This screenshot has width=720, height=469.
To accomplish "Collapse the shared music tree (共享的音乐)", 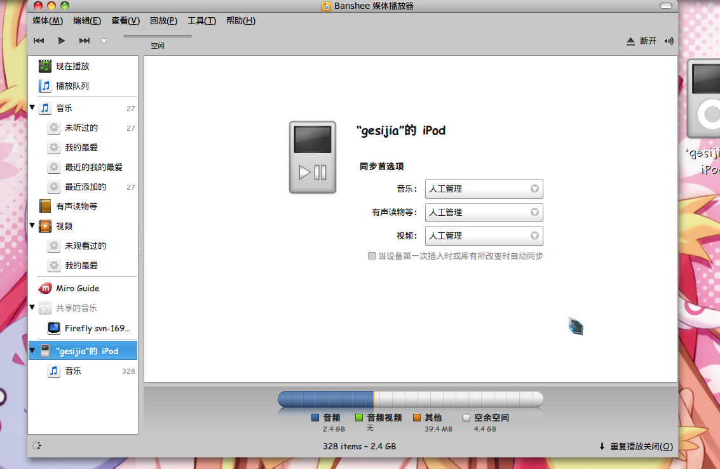I will [x=32, y=307].
